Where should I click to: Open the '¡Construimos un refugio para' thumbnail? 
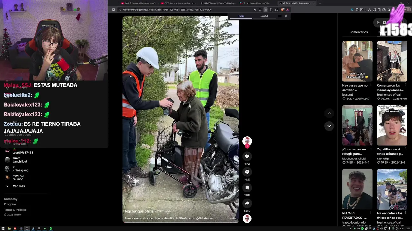pos(357,125)
